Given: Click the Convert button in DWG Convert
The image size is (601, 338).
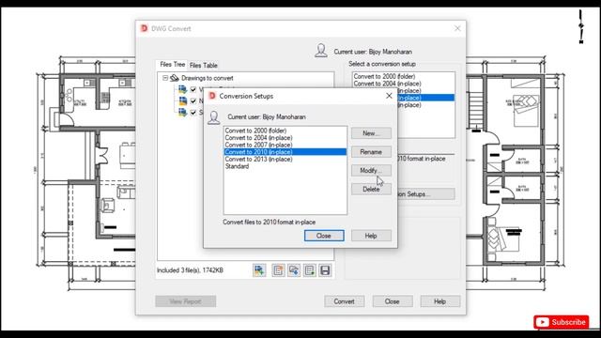Looking at the screenshot, I should (x=345, y=301).
